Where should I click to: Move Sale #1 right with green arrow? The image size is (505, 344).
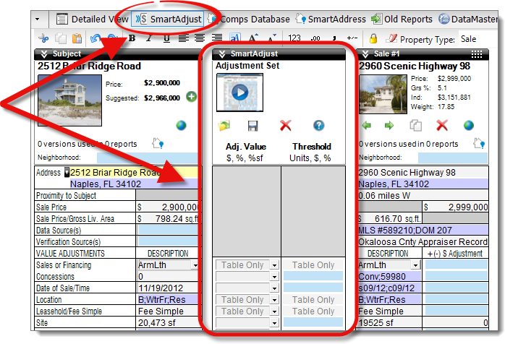[x=390, y=126]
